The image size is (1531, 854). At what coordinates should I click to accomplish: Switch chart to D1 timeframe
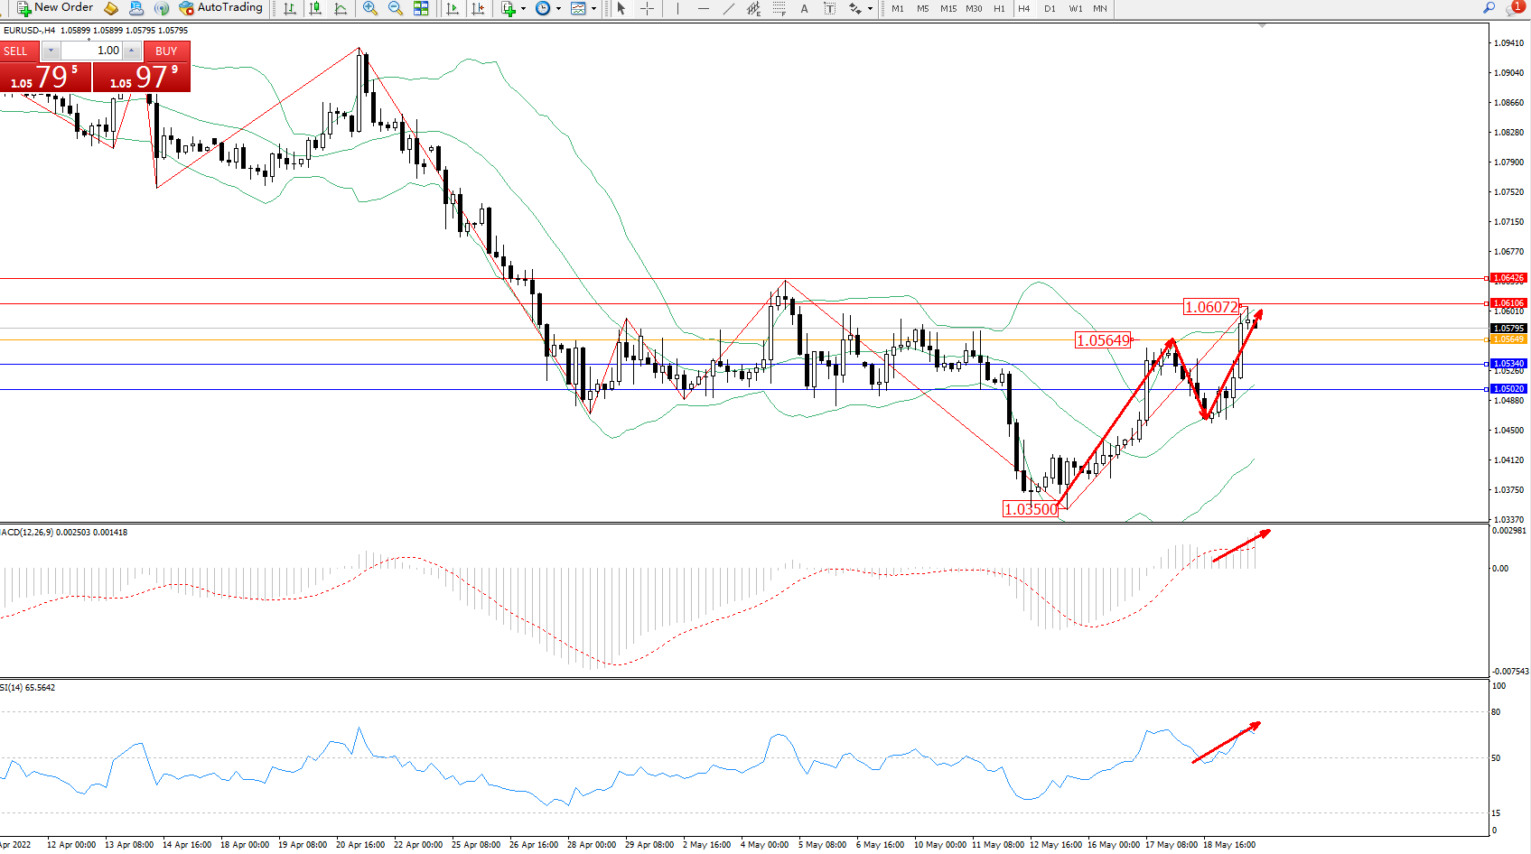point(1050,9)
